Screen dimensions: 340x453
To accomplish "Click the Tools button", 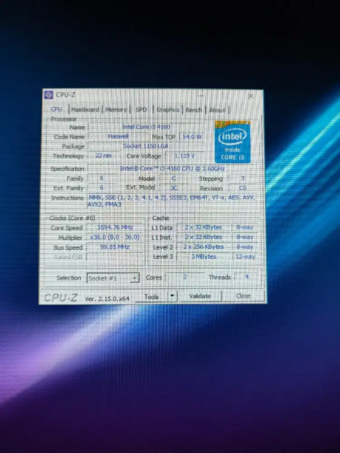I will [151, 297].
